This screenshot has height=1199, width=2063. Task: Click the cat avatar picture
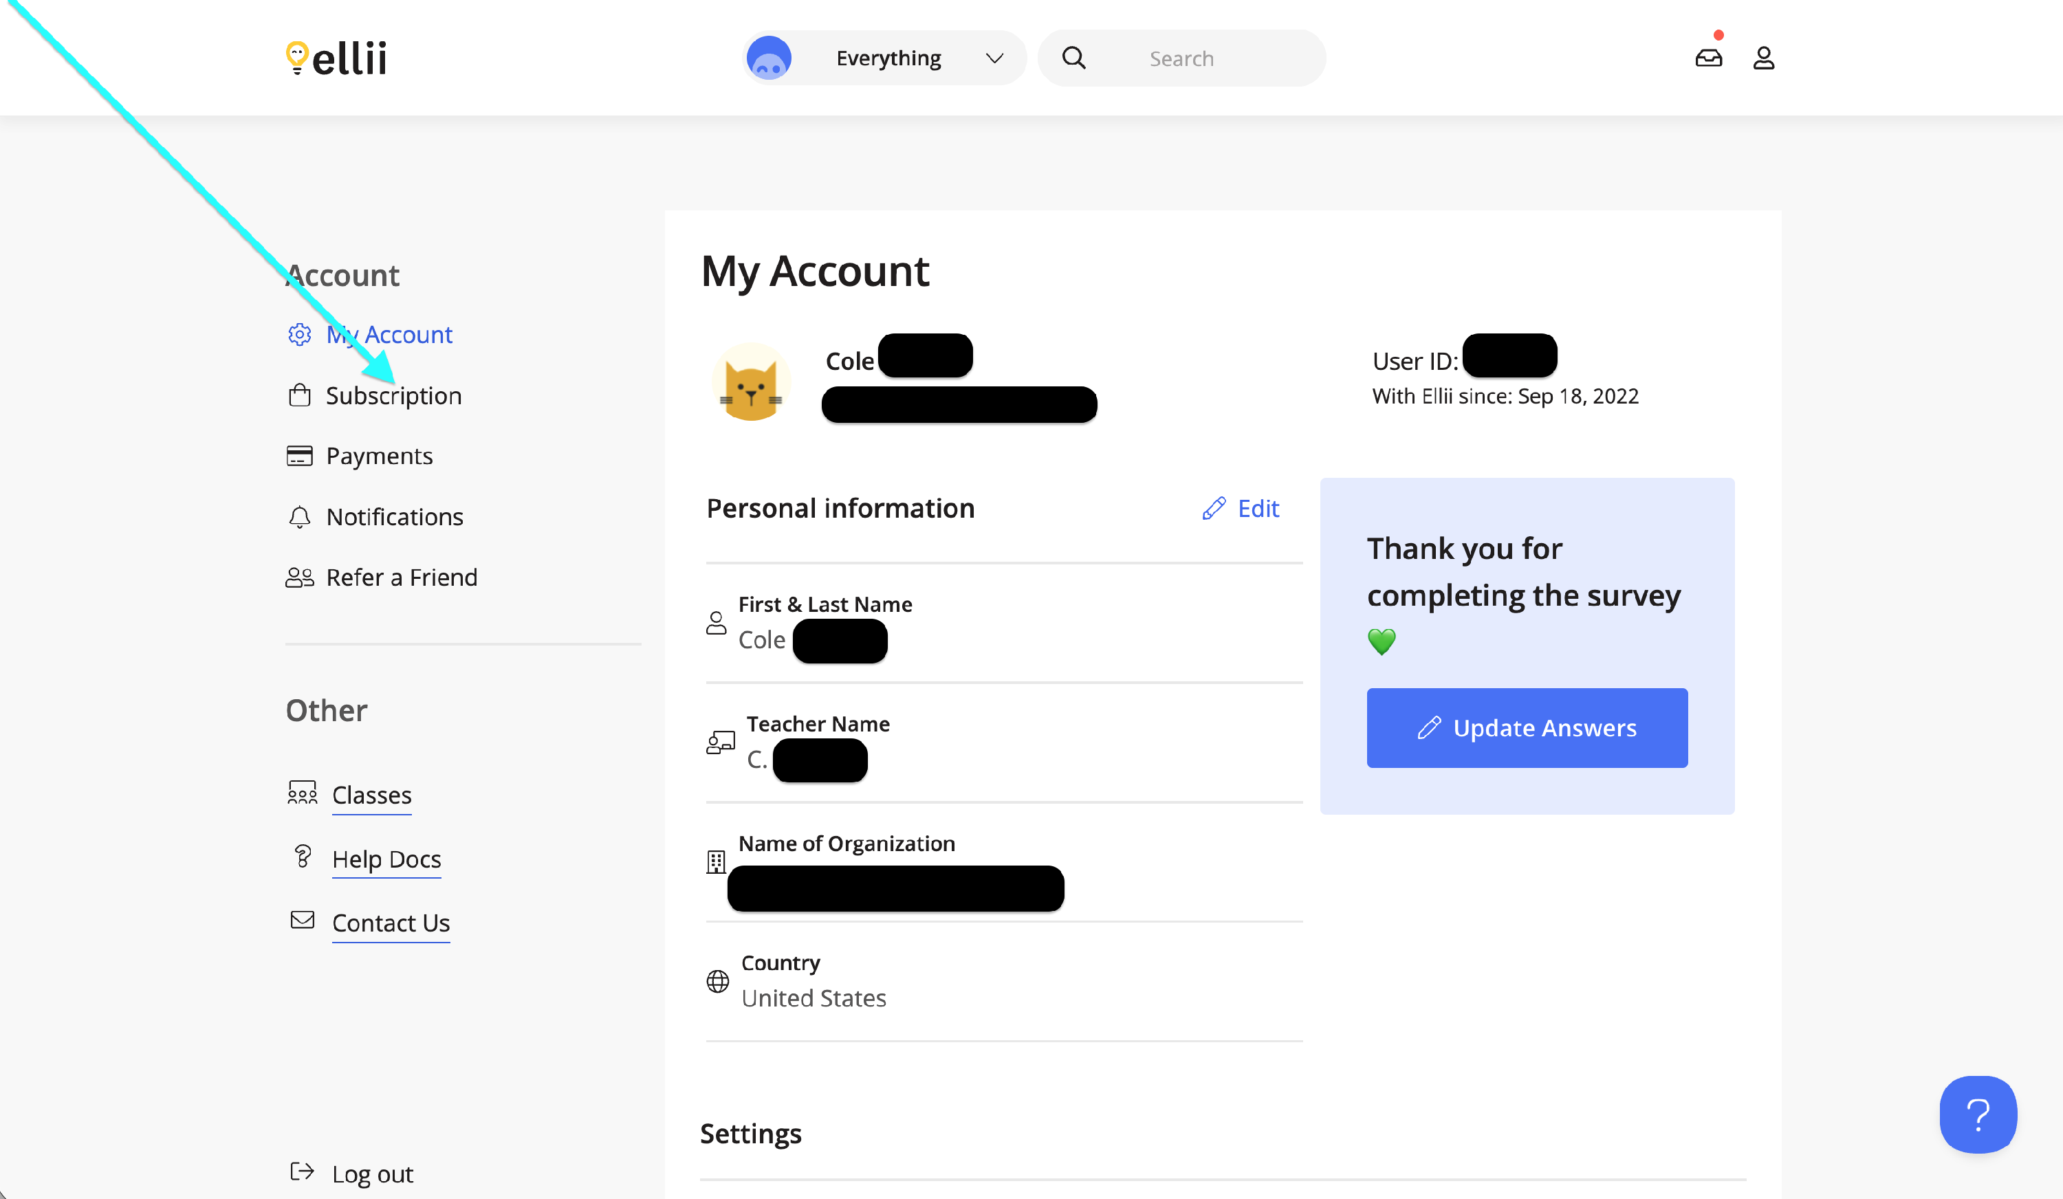[x=751, y=383]
